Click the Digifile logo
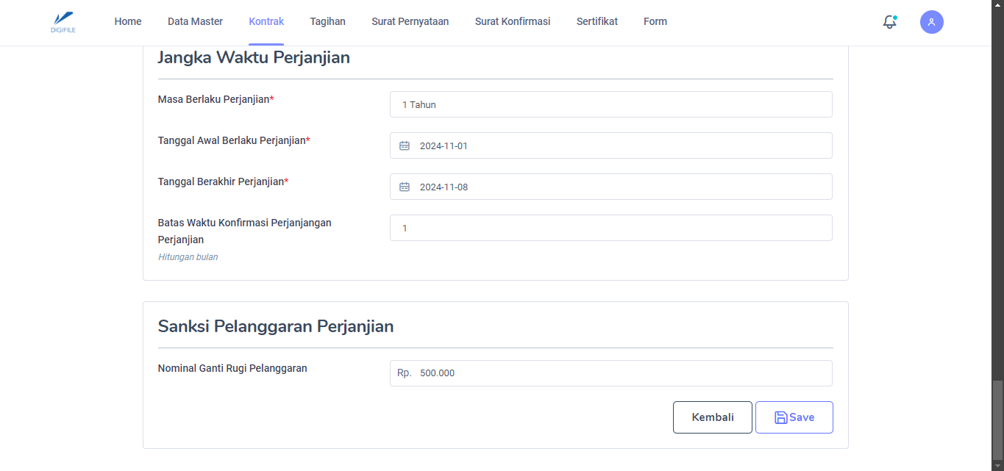 (64, 21)
